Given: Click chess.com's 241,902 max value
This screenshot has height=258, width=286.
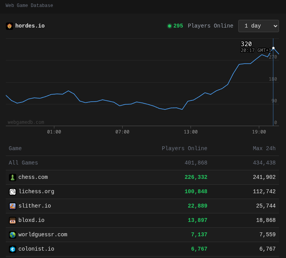Looking at the screenshot, I should [264, 177].
